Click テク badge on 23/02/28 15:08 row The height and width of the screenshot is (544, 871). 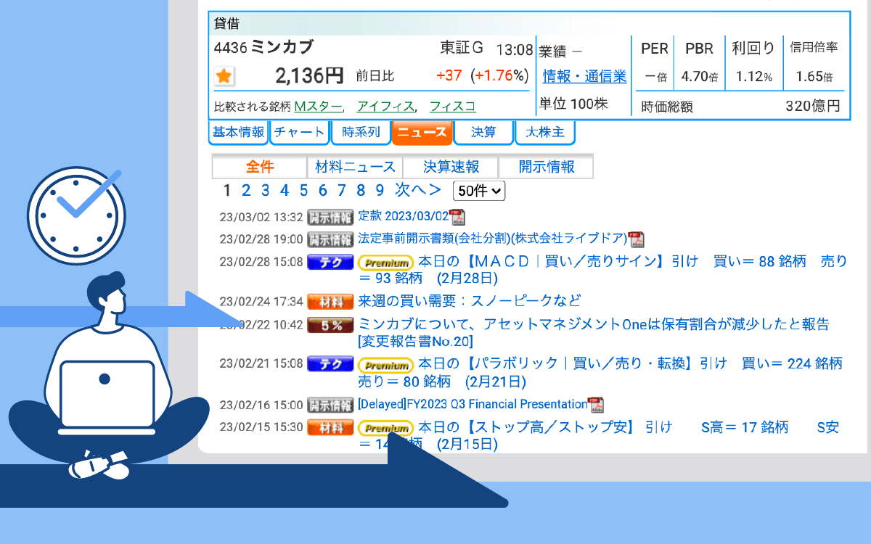pyautogui.click(x=330, y=262)
